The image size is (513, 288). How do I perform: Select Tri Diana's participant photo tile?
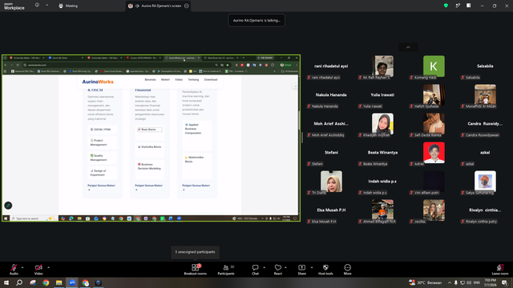point(331,182)
